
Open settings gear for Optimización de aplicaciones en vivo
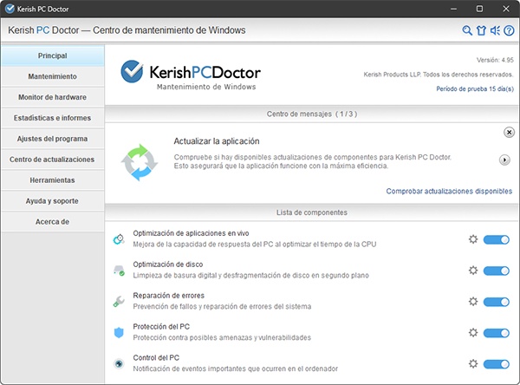coord(473,239)
